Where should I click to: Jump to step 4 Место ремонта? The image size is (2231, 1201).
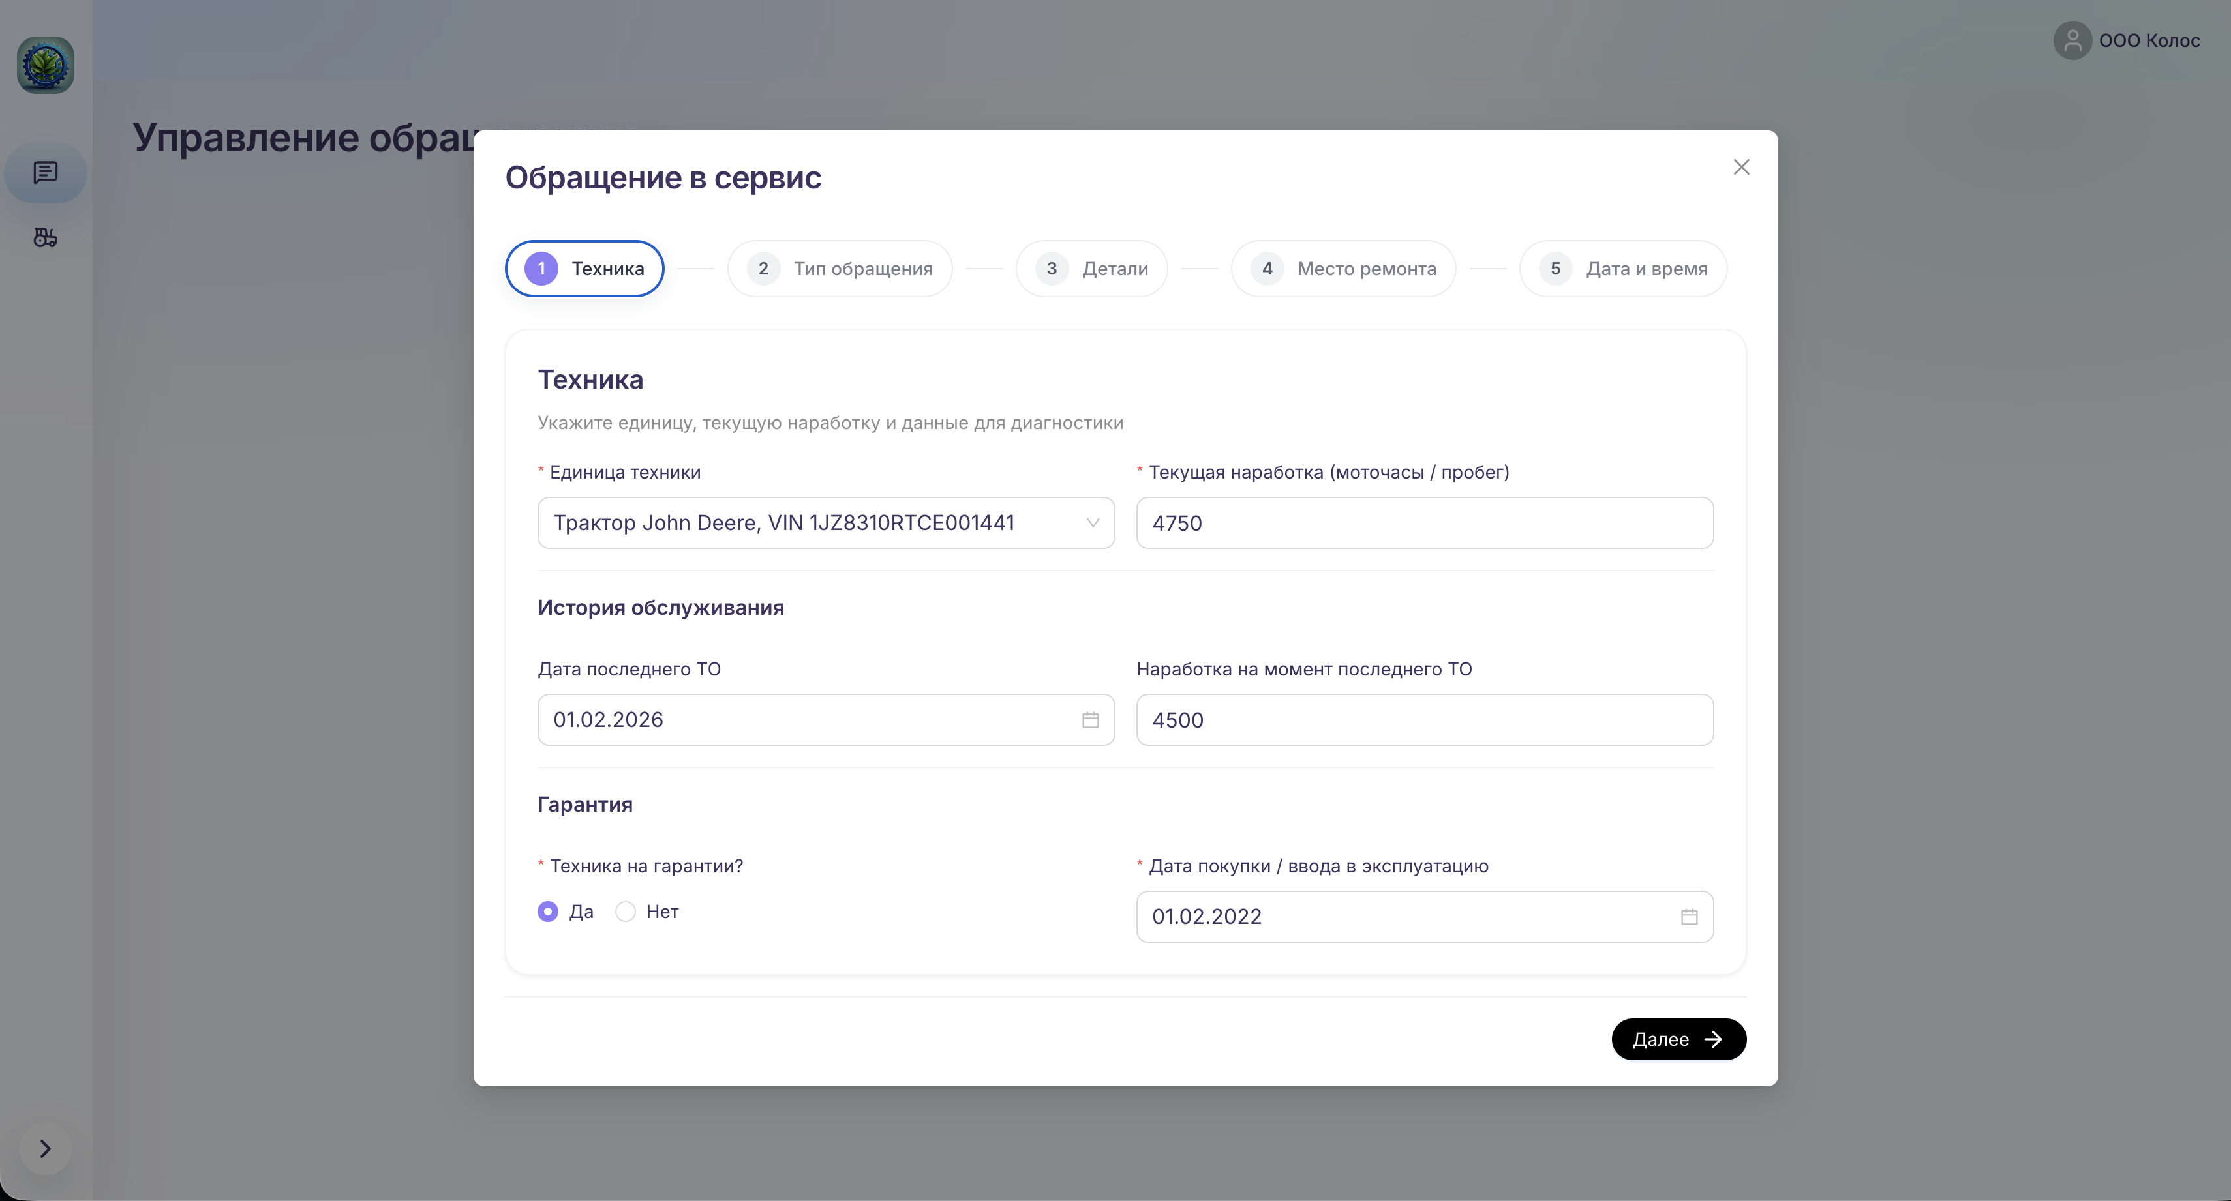point(1343,269)
